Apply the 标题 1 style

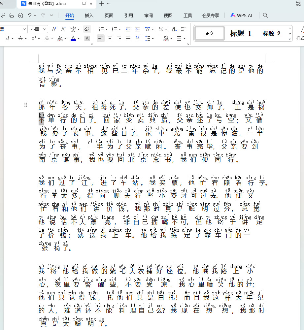coord(240,33)
